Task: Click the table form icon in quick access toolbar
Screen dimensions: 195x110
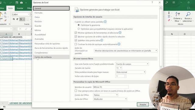Action: click(x=17, y=3)
